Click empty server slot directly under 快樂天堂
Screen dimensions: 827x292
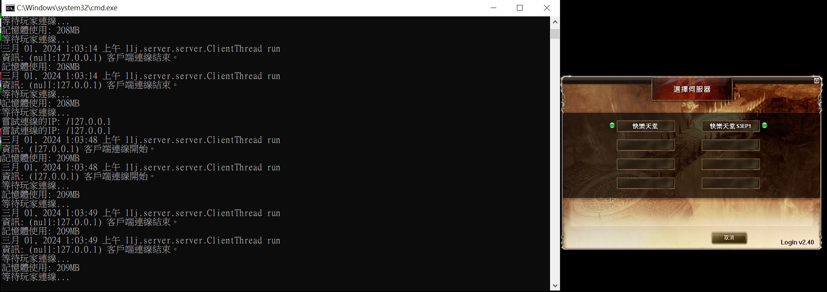point(646,145)
